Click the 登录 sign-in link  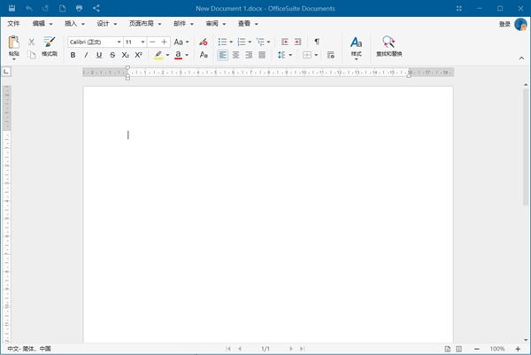click(504, 24)
